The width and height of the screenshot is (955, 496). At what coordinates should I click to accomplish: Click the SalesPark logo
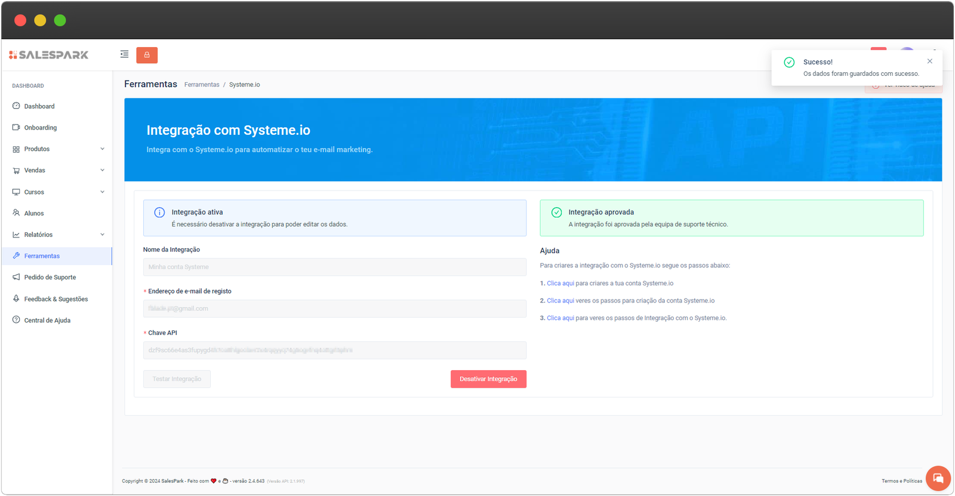(49, 55)
